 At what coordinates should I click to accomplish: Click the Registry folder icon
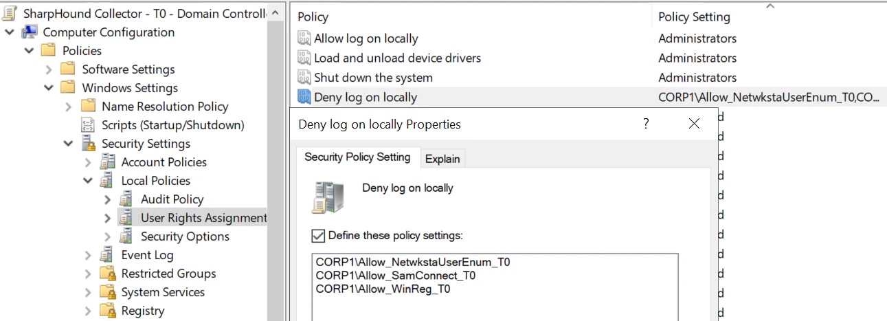(106, 311)
